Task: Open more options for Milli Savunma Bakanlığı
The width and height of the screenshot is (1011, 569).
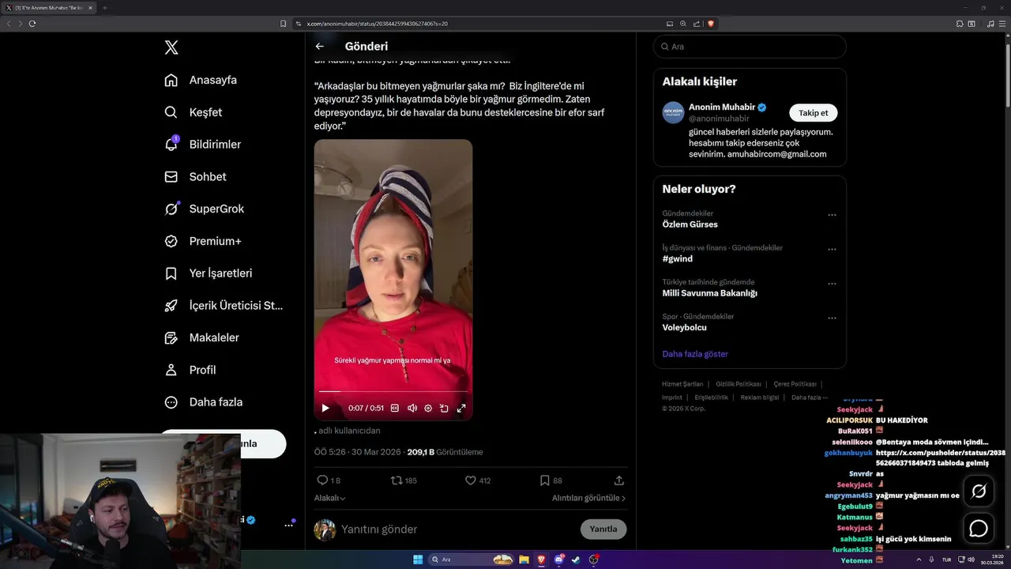Action: click(x=832, y=284)
